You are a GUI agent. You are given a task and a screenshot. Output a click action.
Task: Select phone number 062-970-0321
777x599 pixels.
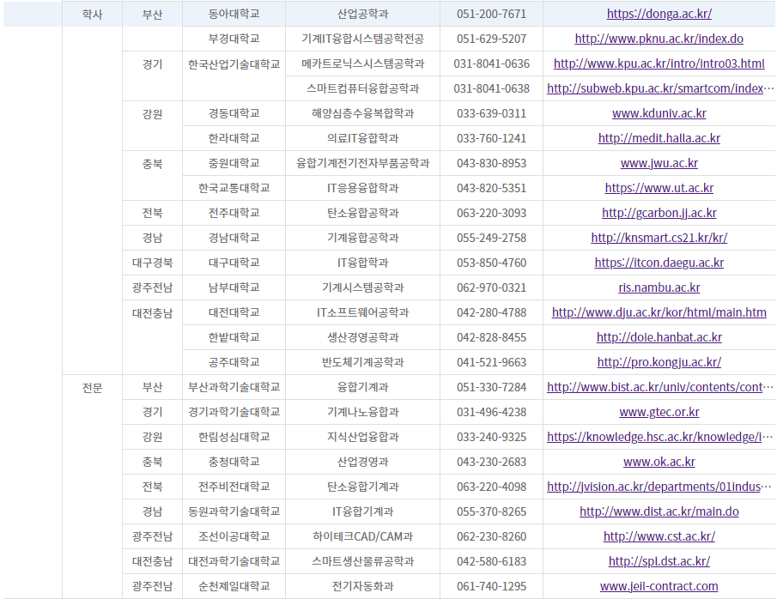tap(492, 287)
